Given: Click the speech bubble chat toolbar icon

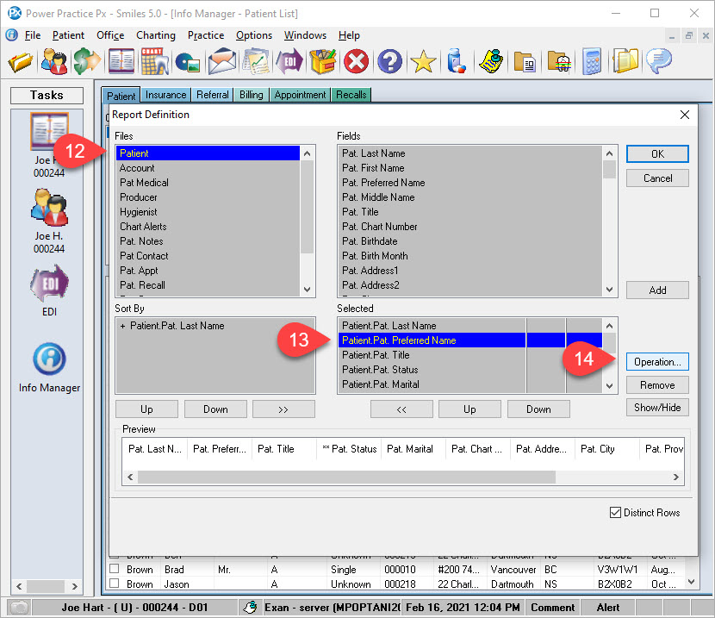Looking at the screenshot, I should [x=659, y=61].
